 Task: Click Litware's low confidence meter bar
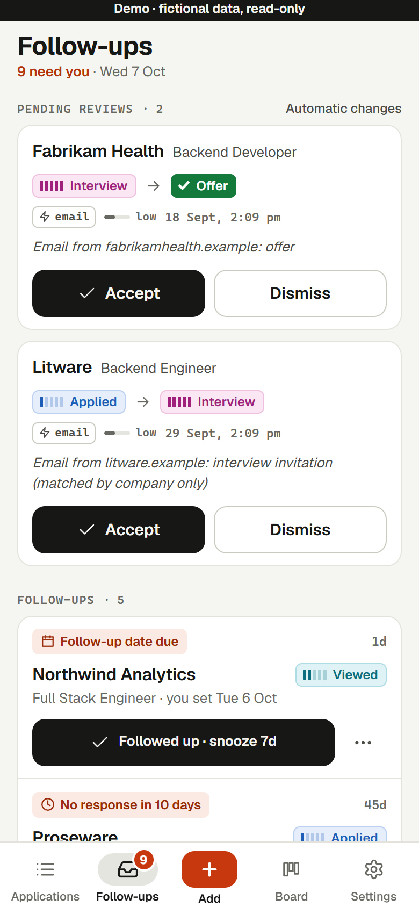pyautogui.click(x=117, y=433)
